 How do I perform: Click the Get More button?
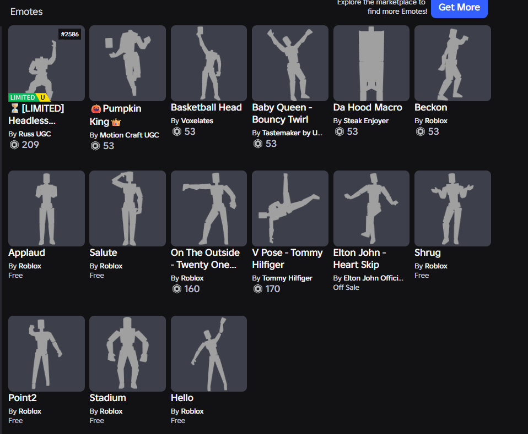click(x=459, y=7)
